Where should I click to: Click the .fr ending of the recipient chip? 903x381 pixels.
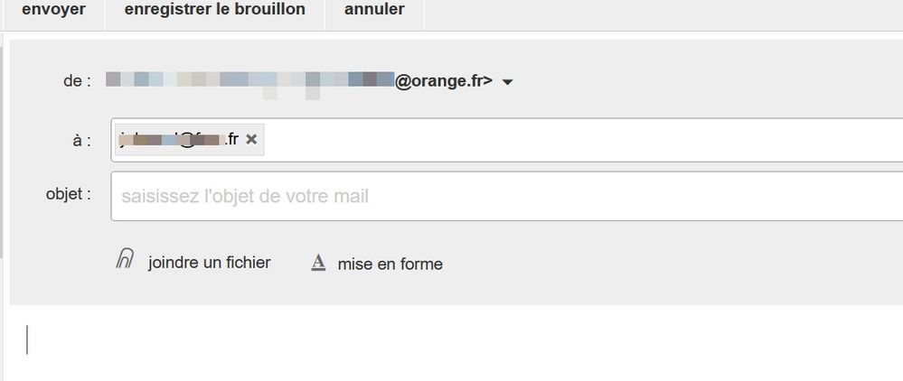(232, 139)
